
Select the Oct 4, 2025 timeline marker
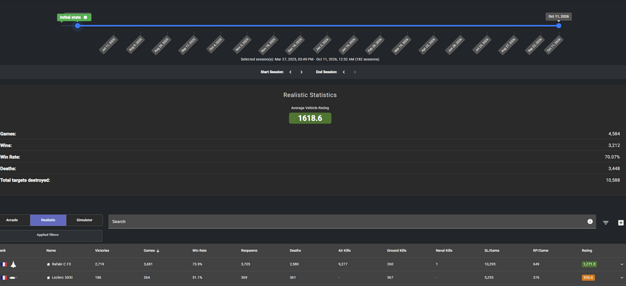(x=214, y=44)
